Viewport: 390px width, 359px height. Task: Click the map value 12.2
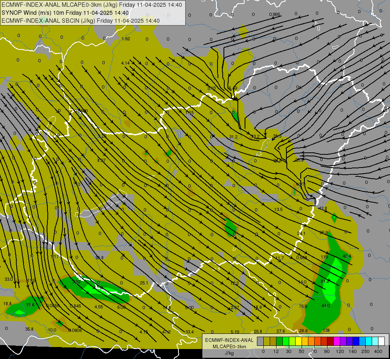point(235,283)
